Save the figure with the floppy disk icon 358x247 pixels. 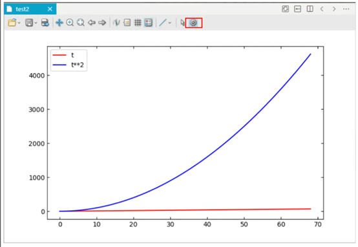pos(29,23)
